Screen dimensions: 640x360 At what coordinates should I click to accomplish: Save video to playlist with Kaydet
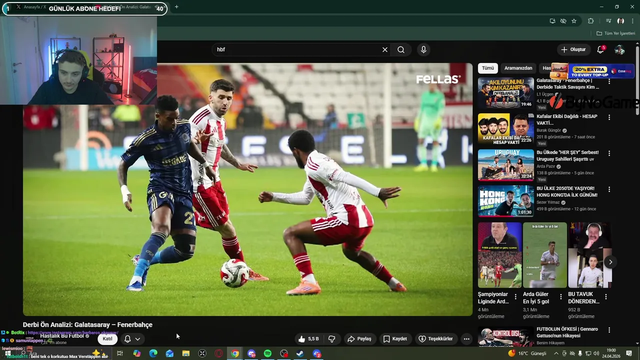point(395,339)
